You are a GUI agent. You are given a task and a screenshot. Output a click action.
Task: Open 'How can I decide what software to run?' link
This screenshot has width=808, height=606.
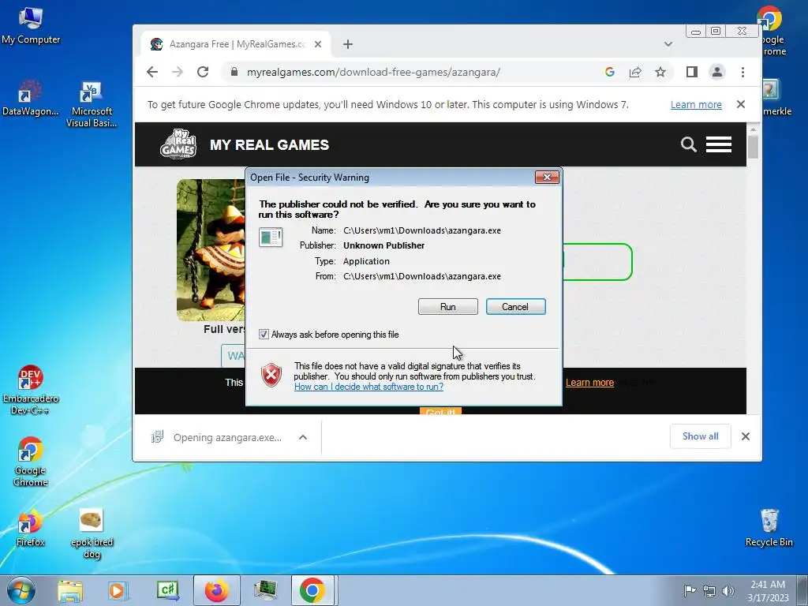tap(368, 387)
